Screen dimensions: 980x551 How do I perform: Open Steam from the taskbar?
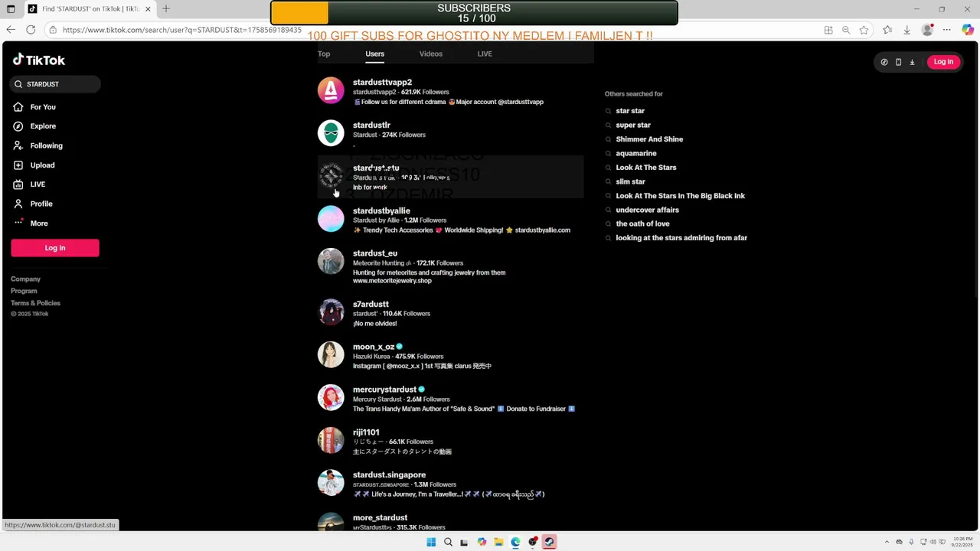[x=549, y=542]
